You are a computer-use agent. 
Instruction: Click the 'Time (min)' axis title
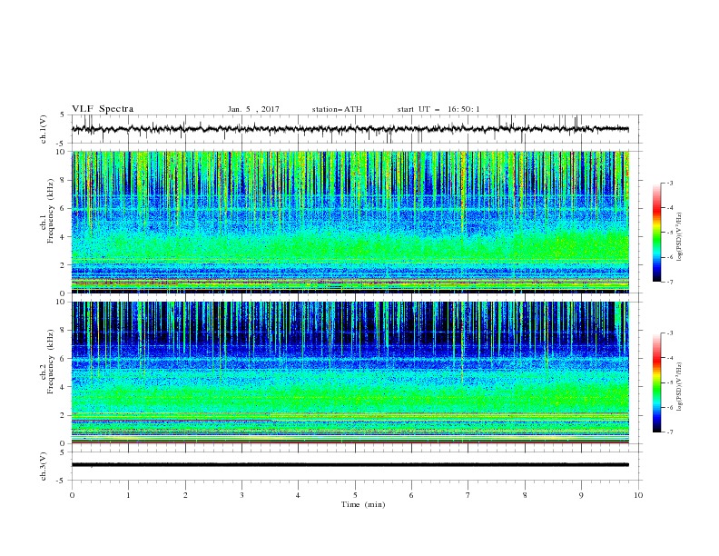tap(363, 504)
